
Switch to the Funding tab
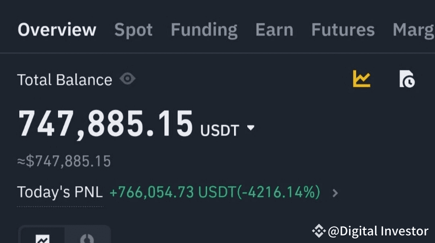pyautogui.click(x=204, y=30)
